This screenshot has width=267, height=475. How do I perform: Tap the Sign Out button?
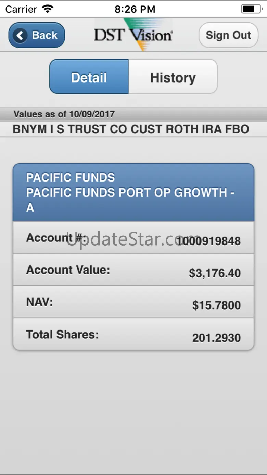point(228,35)
